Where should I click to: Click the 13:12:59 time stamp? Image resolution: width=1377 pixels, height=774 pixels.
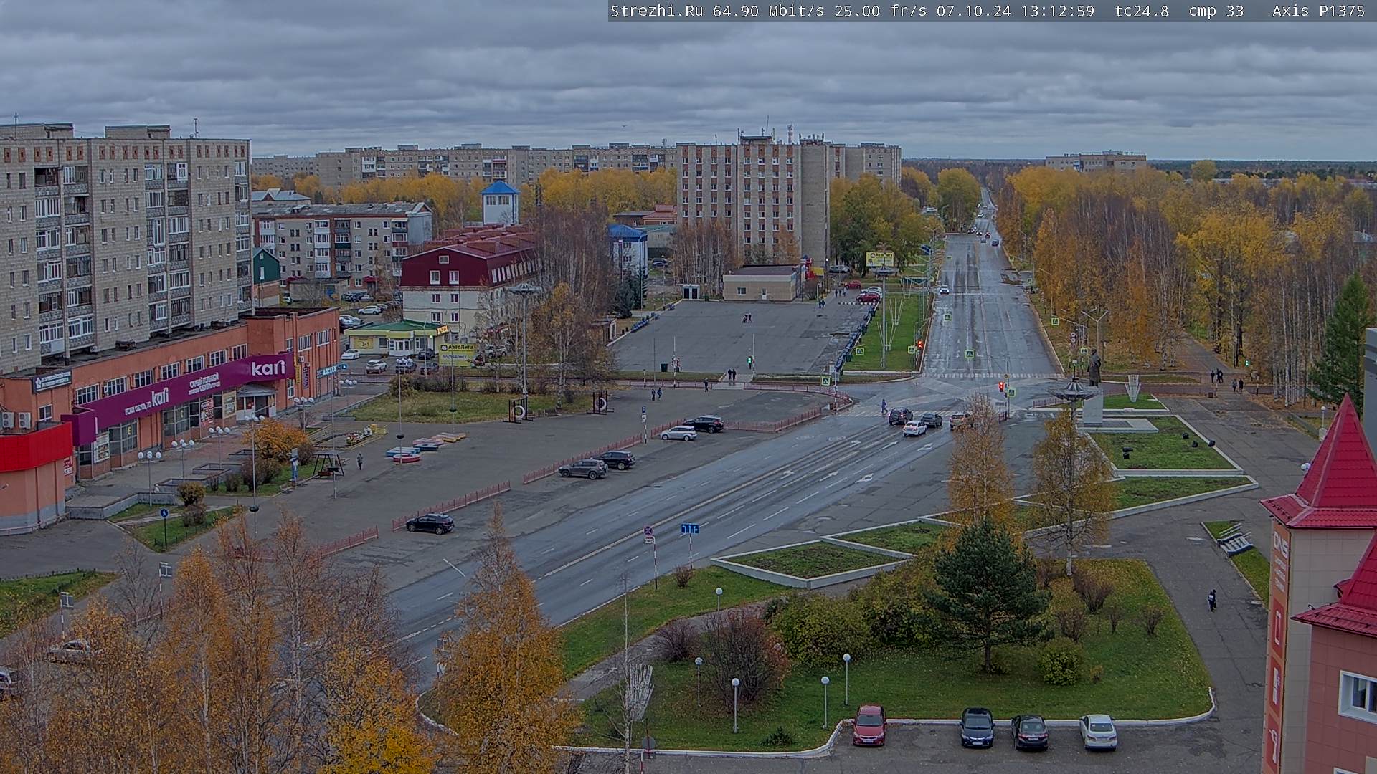pos(1057,11)
